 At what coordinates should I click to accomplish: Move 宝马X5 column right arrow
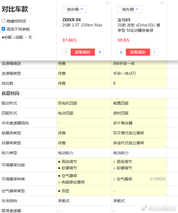point(155,52)
